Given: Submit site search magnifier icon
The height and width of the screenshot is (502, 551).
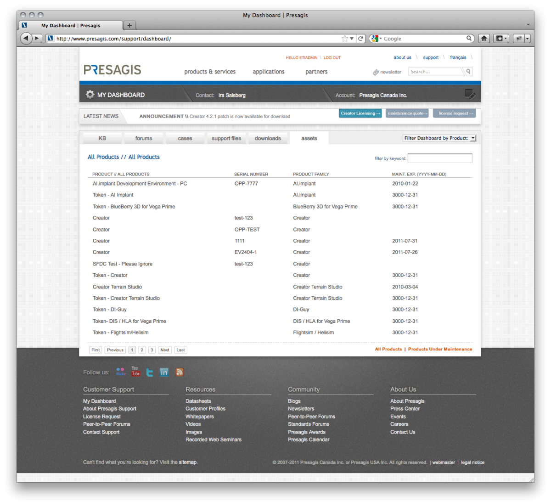Looking at the screenshot, I should [x=468, y=72].
